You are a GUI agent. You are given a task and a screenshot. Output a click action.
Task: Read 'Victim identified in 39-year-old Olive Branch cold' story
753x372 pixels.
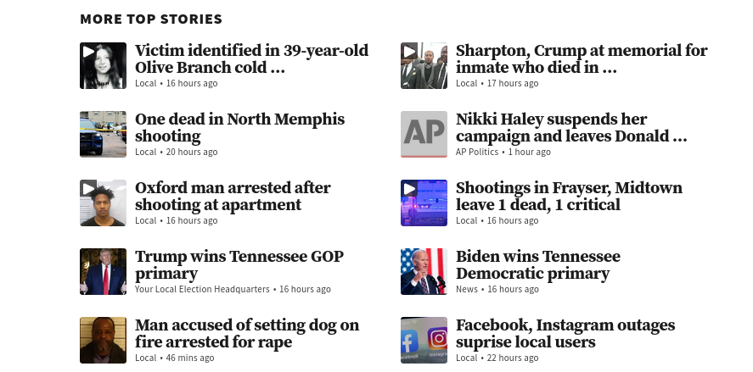click(x=251, y=59)
